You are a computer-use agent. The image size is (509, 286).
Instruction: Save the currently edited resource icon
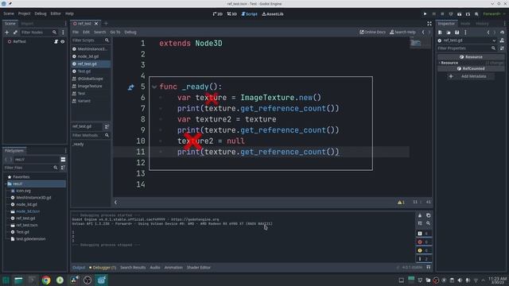point(457,33)
